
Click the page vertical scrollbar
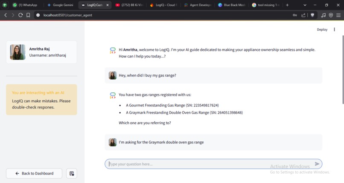click(343, 69)
